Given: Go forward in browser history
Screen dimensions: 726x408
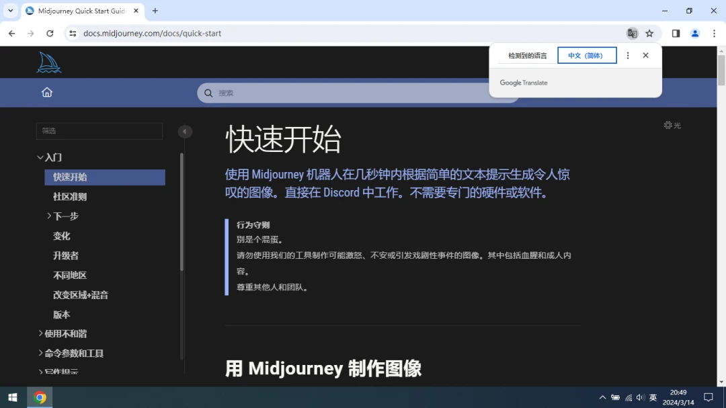Looking at the screenshot, I should (30, 34).
